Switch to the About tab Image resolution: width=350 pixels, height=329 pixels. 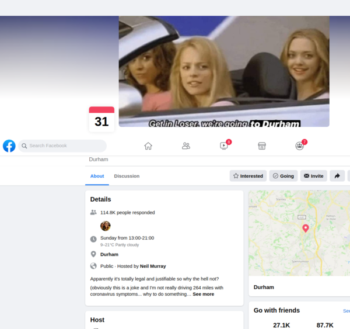tap(97, 176)
